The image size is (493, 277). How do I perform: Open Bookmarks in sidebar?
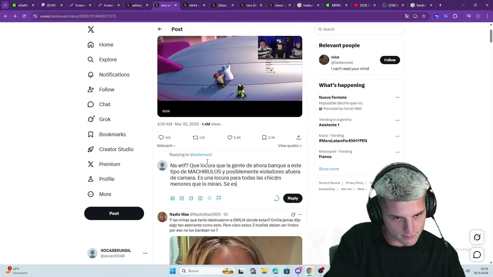pyautogui.click(x=107, y=134)
